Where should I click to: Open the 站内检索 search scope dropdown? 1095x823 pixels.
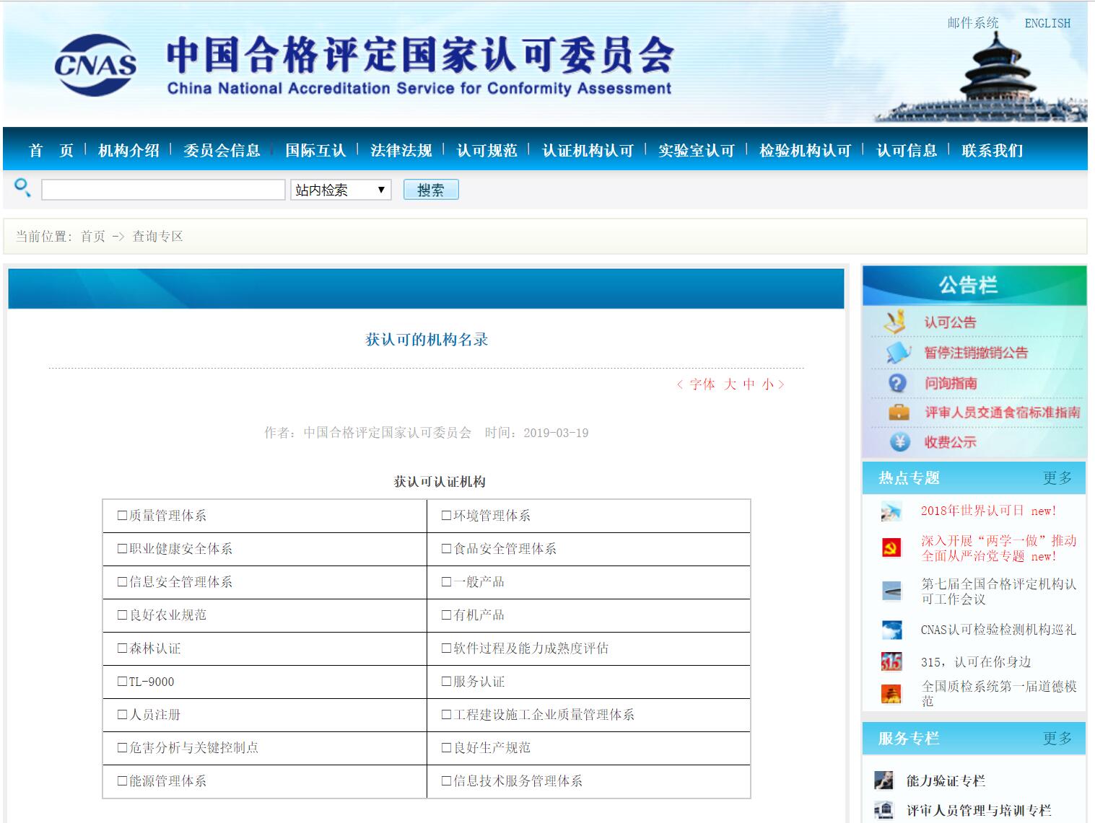click(341, 190)
